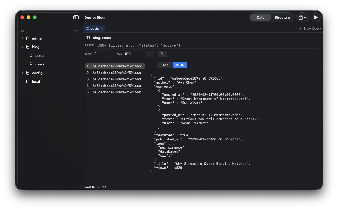
Task: Select Tree document view
Action: [165, 65]
